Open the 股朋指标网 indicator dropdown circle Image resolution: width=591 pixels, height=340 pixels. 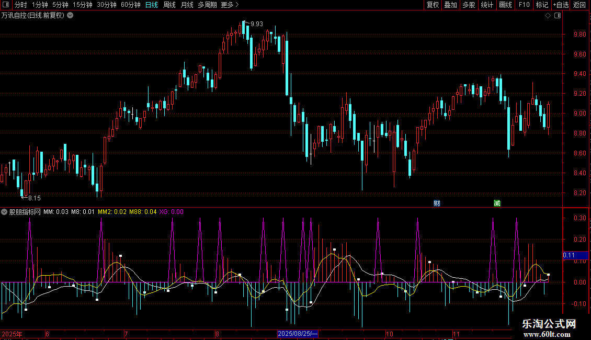coord(4,212)
